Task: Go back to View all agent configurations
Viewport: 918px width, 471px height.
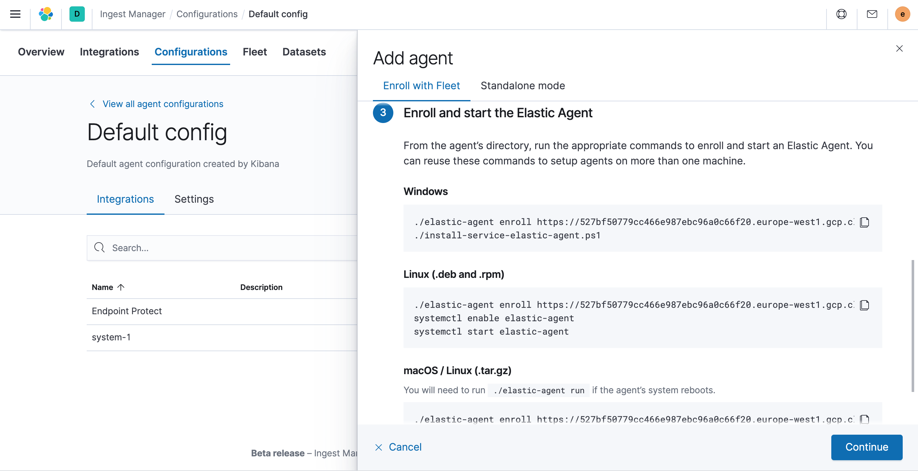Action: coord(163,104)
